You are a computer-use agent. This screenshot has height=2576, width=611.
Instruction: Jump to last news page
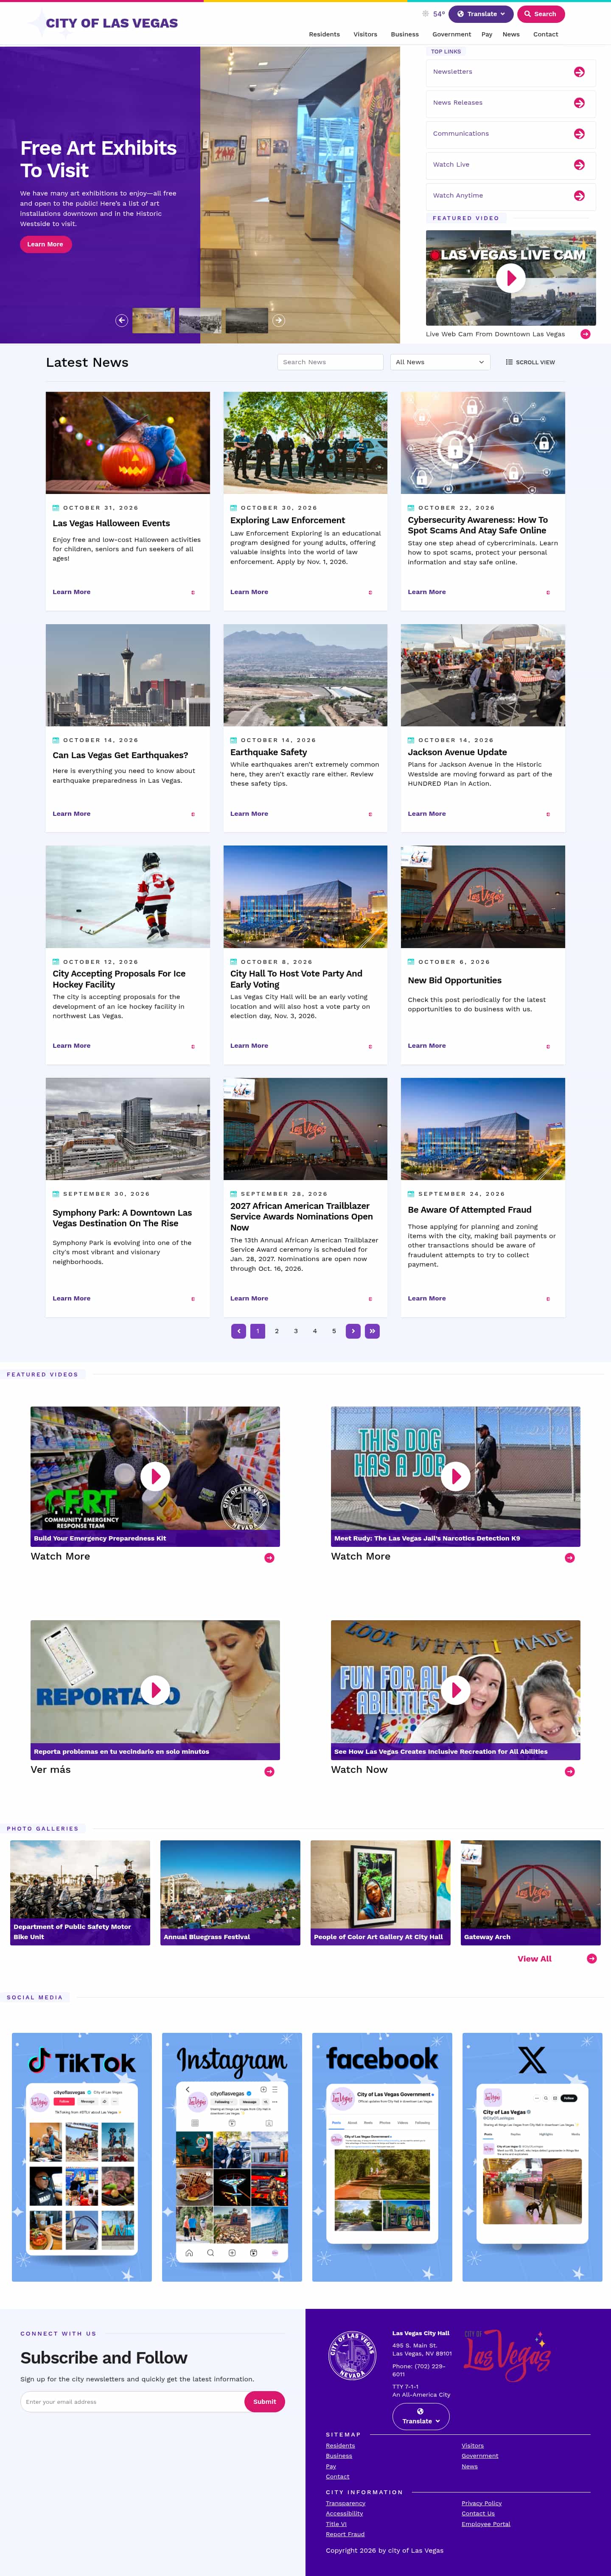(372, 1331)
